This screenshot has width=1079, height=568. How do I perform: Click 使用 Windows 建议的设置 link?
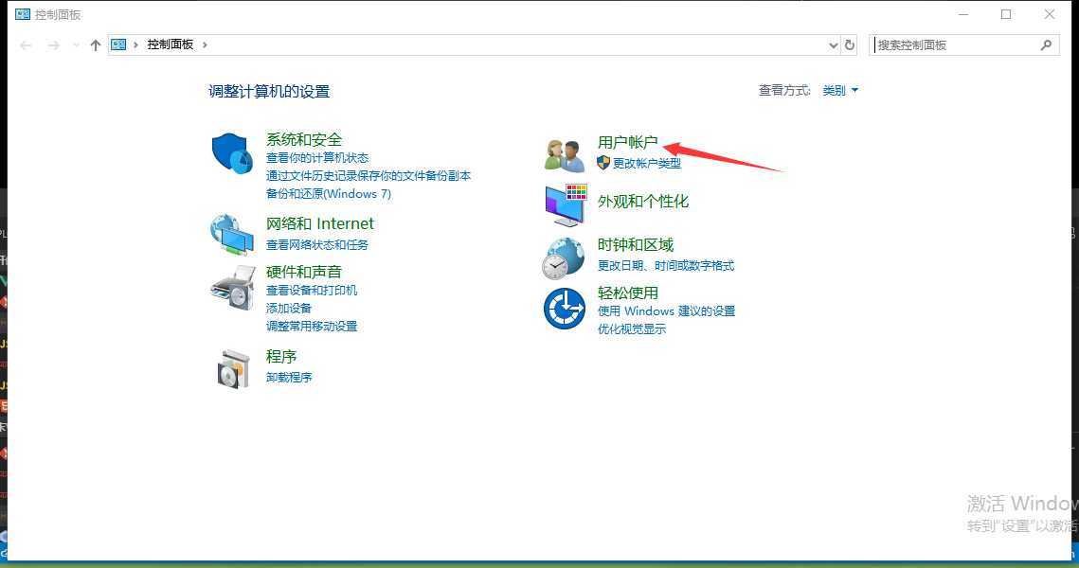click(x=666, y=311)
